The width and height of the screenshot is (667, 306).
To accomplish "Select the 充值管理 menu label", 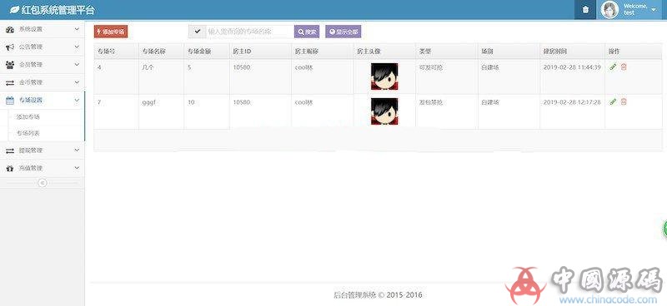I will pos(31,168).
